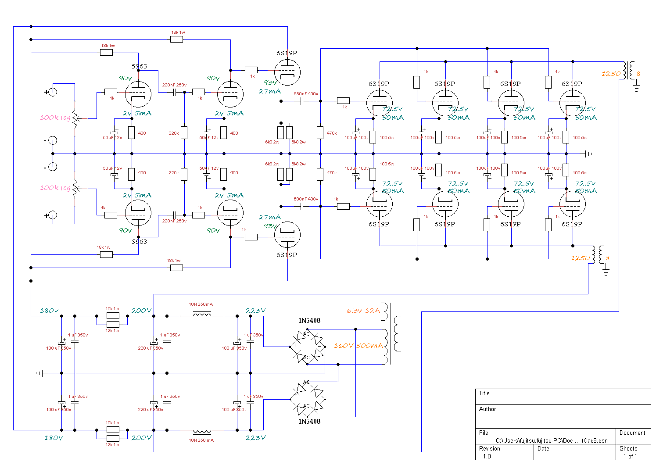Select the bridge rectifier below upper 1N5408 label
The height and width of the screenshot is (465, 656).
[x=307, y=347]
